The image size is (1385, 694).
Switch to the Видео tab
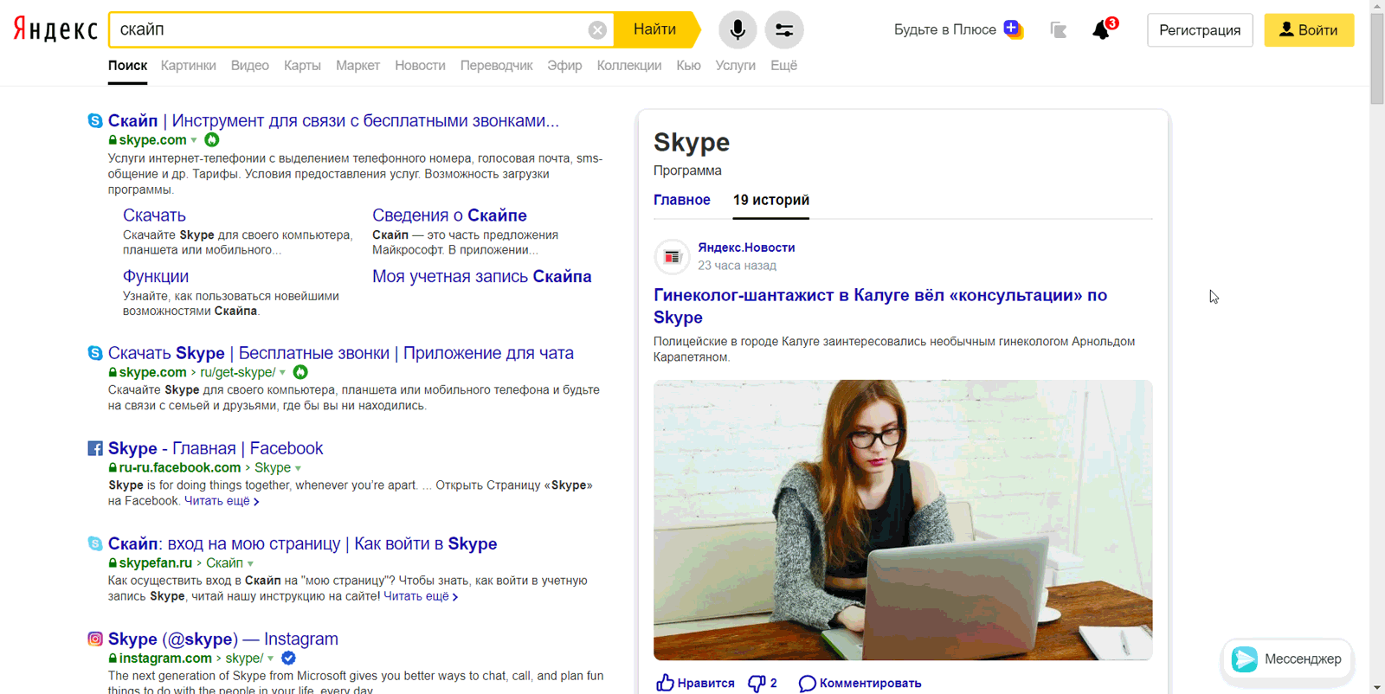[250, 66]
